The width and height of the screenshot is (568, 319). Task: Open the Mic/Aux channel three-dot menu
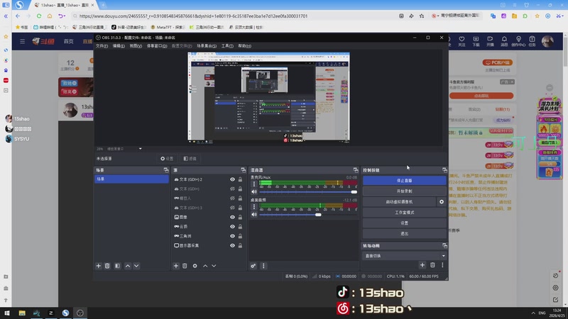pos(254,184)
